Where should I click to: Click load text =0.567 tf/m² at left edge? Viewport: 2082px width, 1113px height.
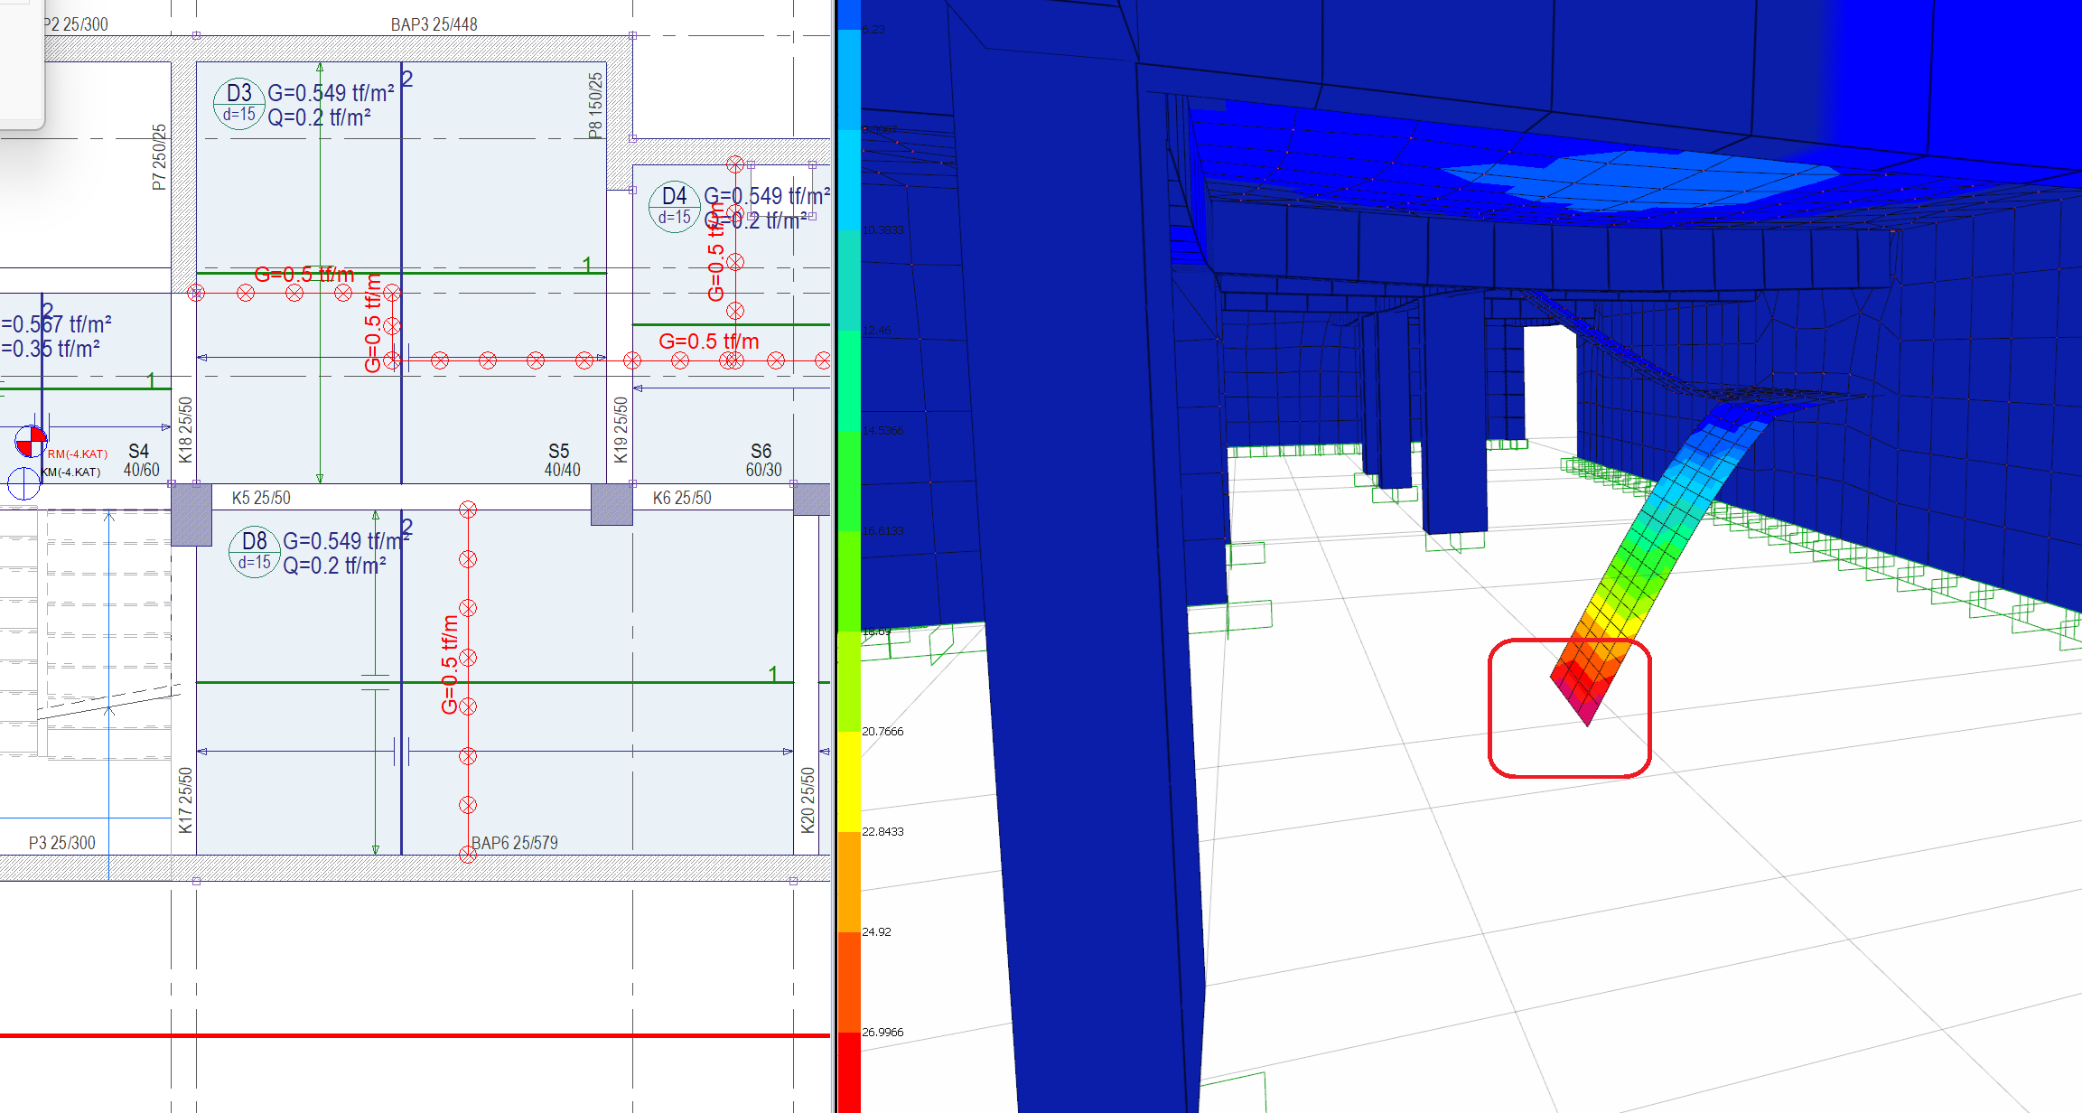tap(56, 324)
